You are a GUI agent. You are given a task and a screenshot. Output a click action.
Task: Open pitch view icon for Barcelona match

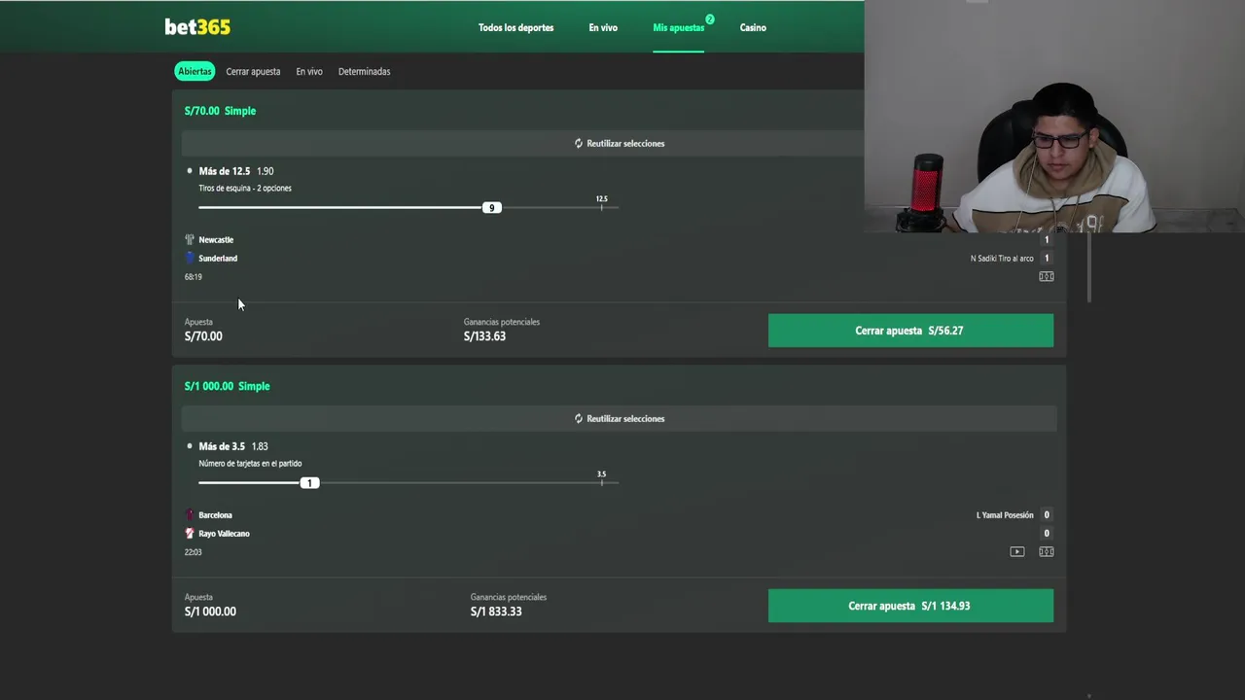tap(1046, 551)
